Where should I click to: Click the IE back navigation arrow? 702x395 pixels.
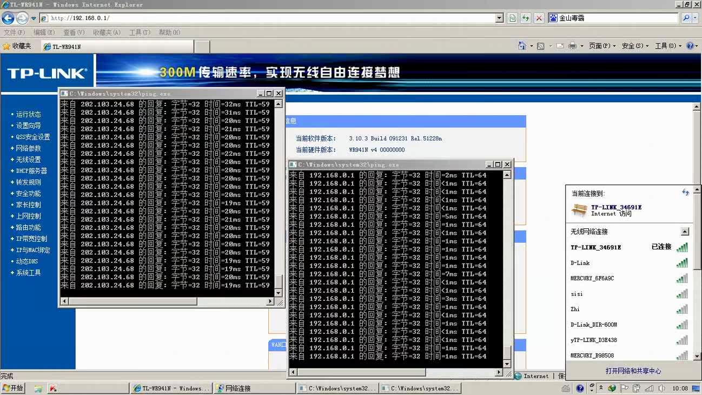8,18
